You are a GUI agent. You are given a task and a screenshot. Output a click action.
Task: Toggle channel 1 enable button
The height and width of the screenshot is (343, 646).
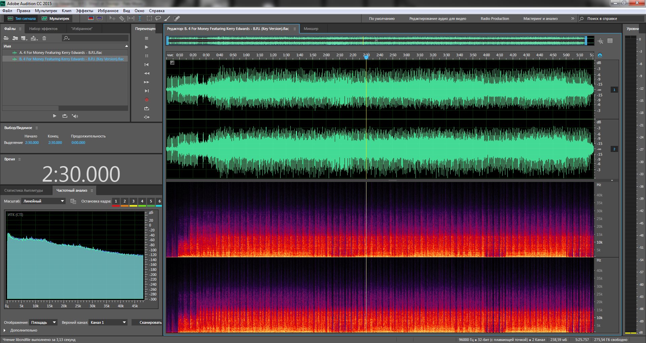coord(614,90)
